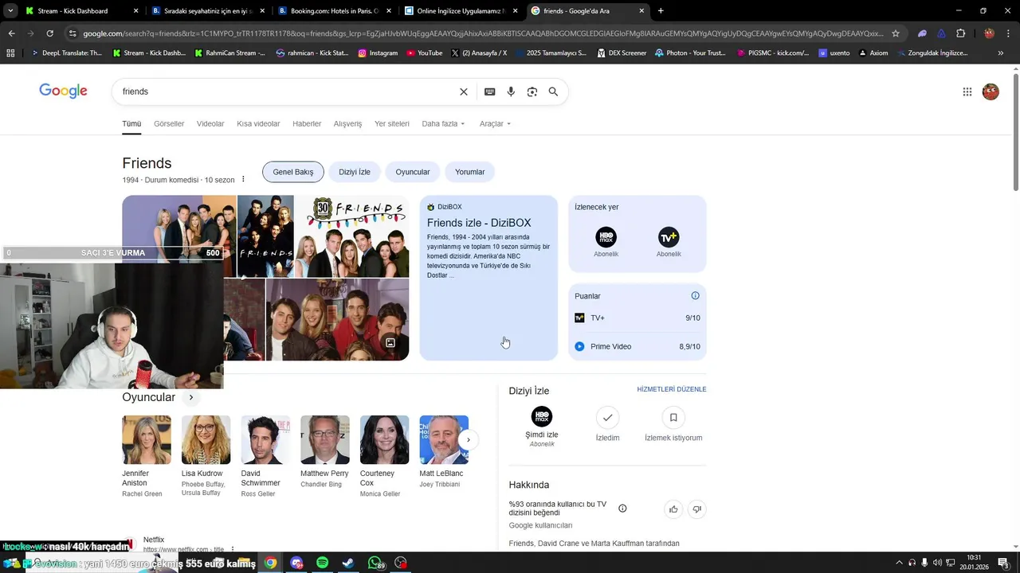Click the magnifying glass search button
The image size is (1020, 573).
pos(553,92)
